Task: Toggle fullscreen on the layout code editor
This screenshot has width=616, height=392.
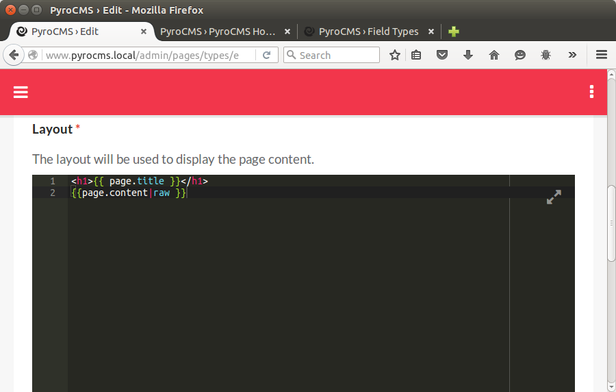Action: (x=554, y=197)
